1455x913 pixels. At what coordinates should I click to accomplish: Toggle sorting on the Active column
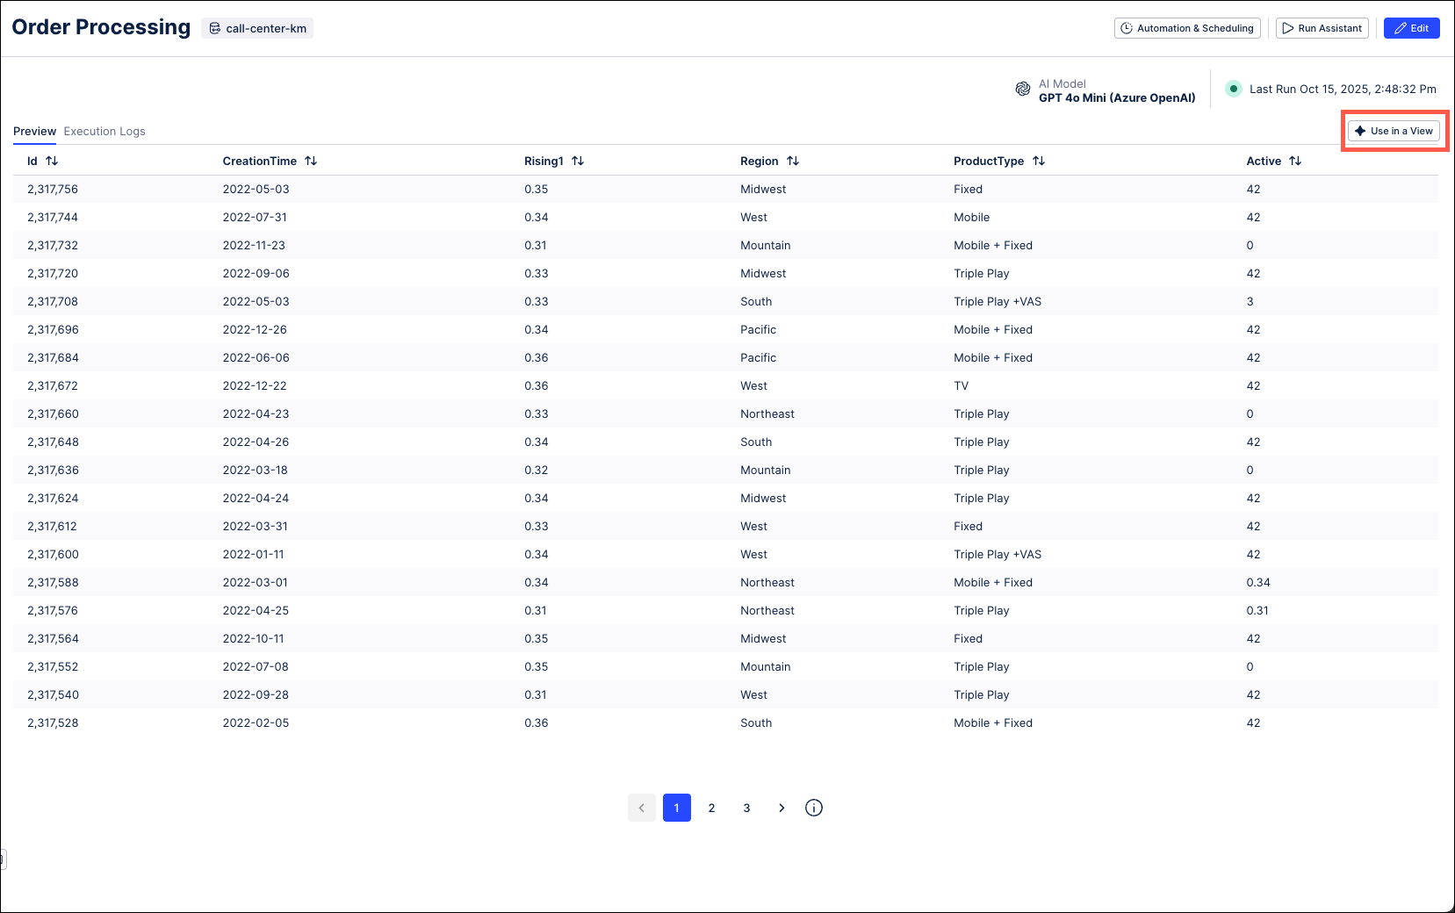1295,161
